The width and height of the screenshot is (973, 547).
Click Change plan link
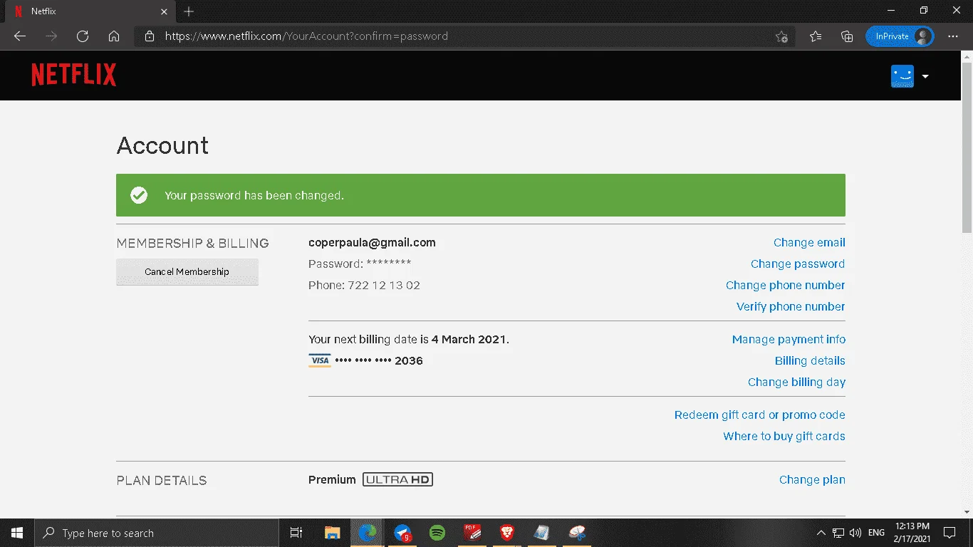(812, 480)
